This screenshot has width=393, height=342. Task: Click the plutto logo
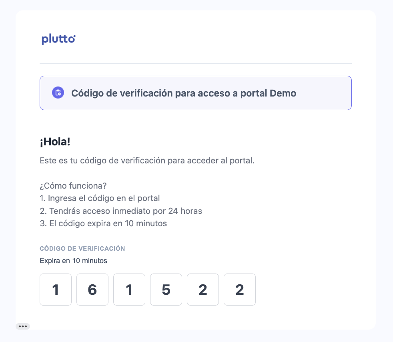click(58, 39)
